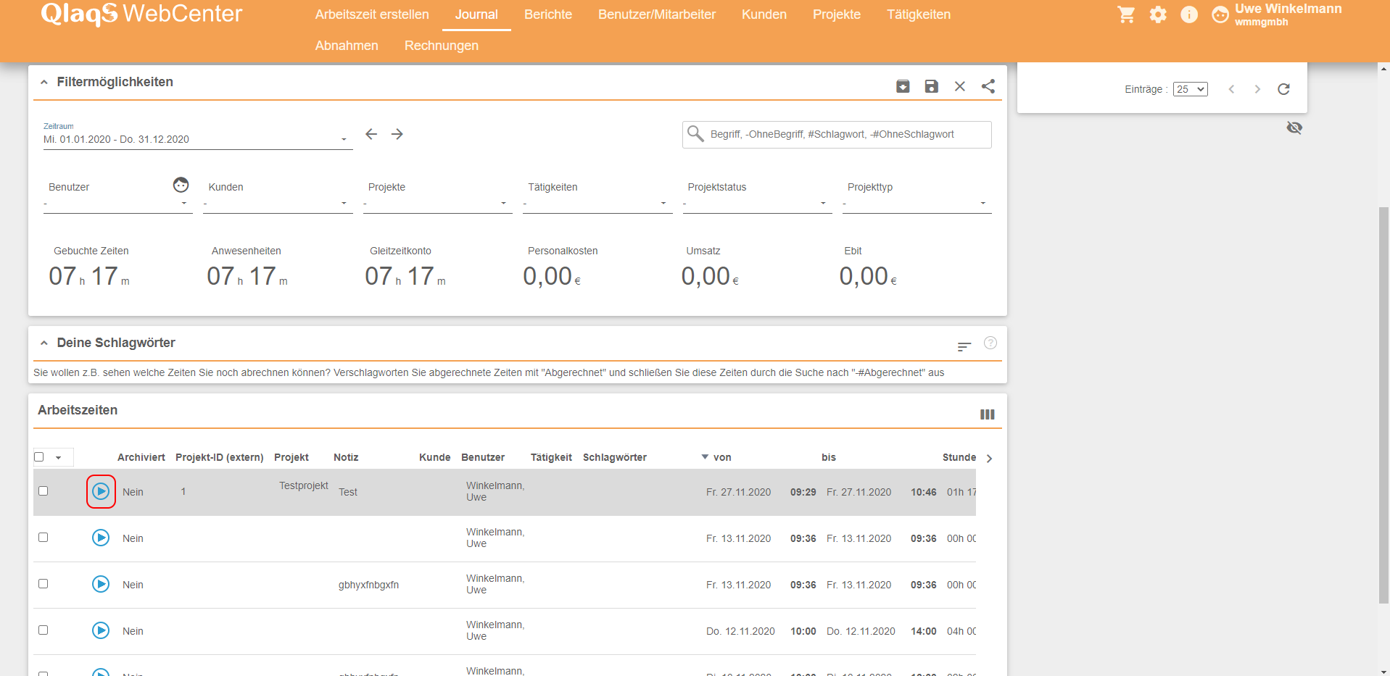
Task: Load saved filter archive icon
Action: coord(903,86)
